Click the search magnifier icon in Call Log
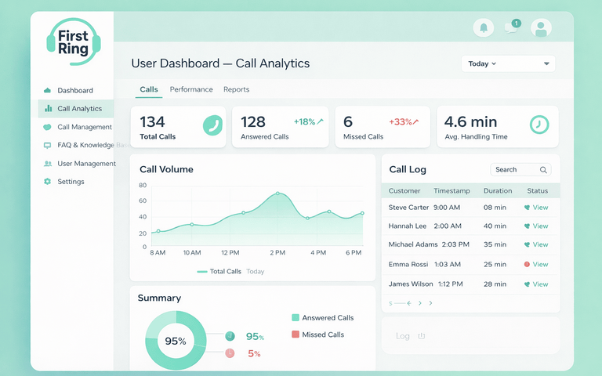 coord(543,170)
